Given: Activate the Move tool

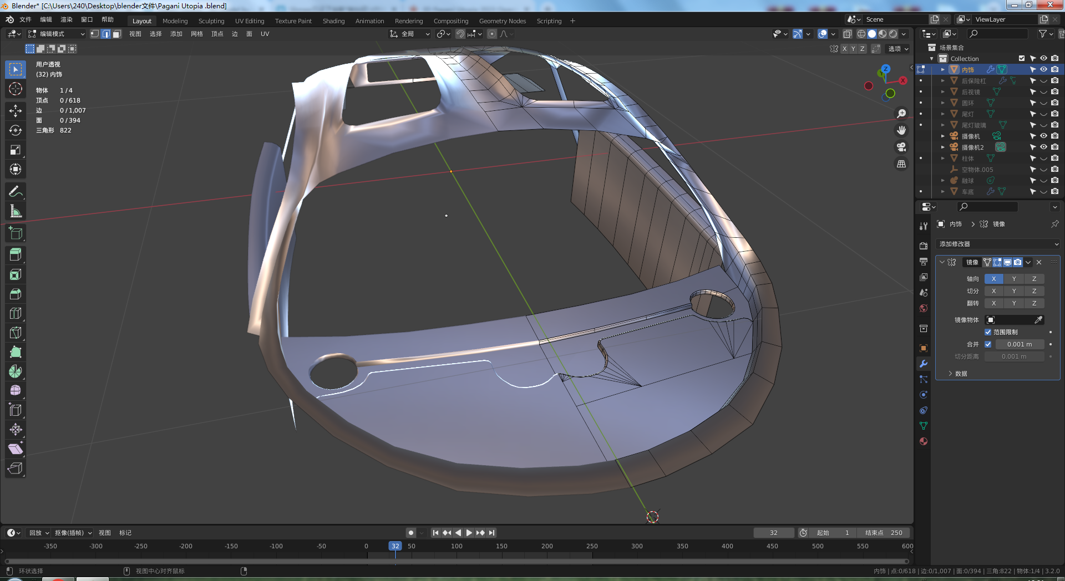Looking at the screenshot, I should coord(16,111).
